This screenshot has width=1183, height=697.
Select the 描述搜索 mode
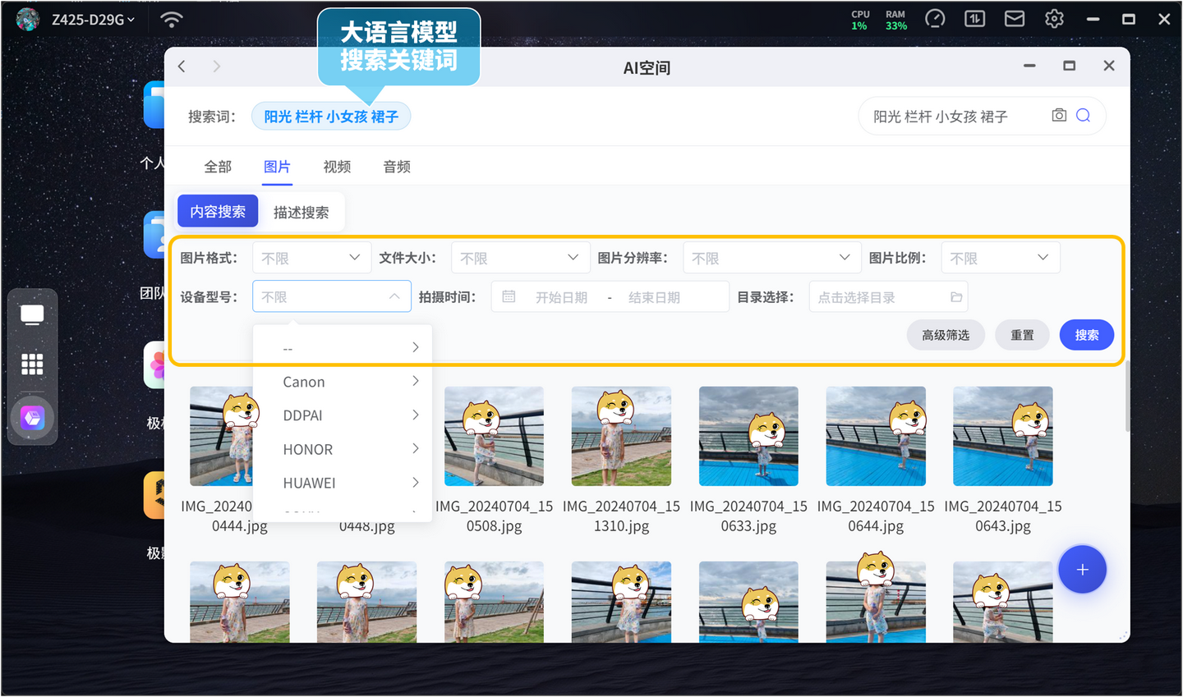tap(302, 212)
